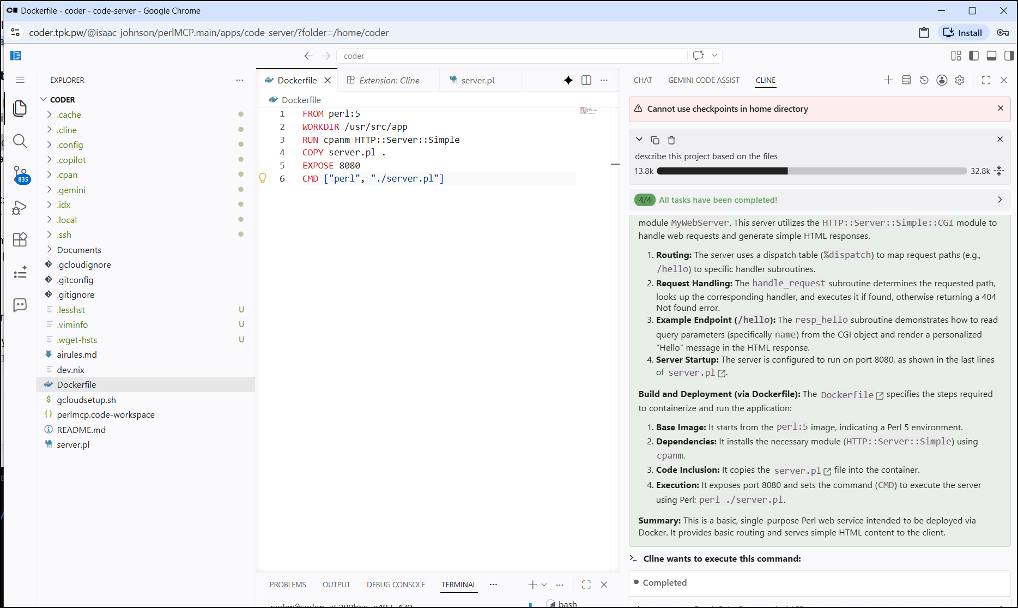Screen dimensions: 1018x608
Task: Open Chrome password key icon
Action: 1003,33
